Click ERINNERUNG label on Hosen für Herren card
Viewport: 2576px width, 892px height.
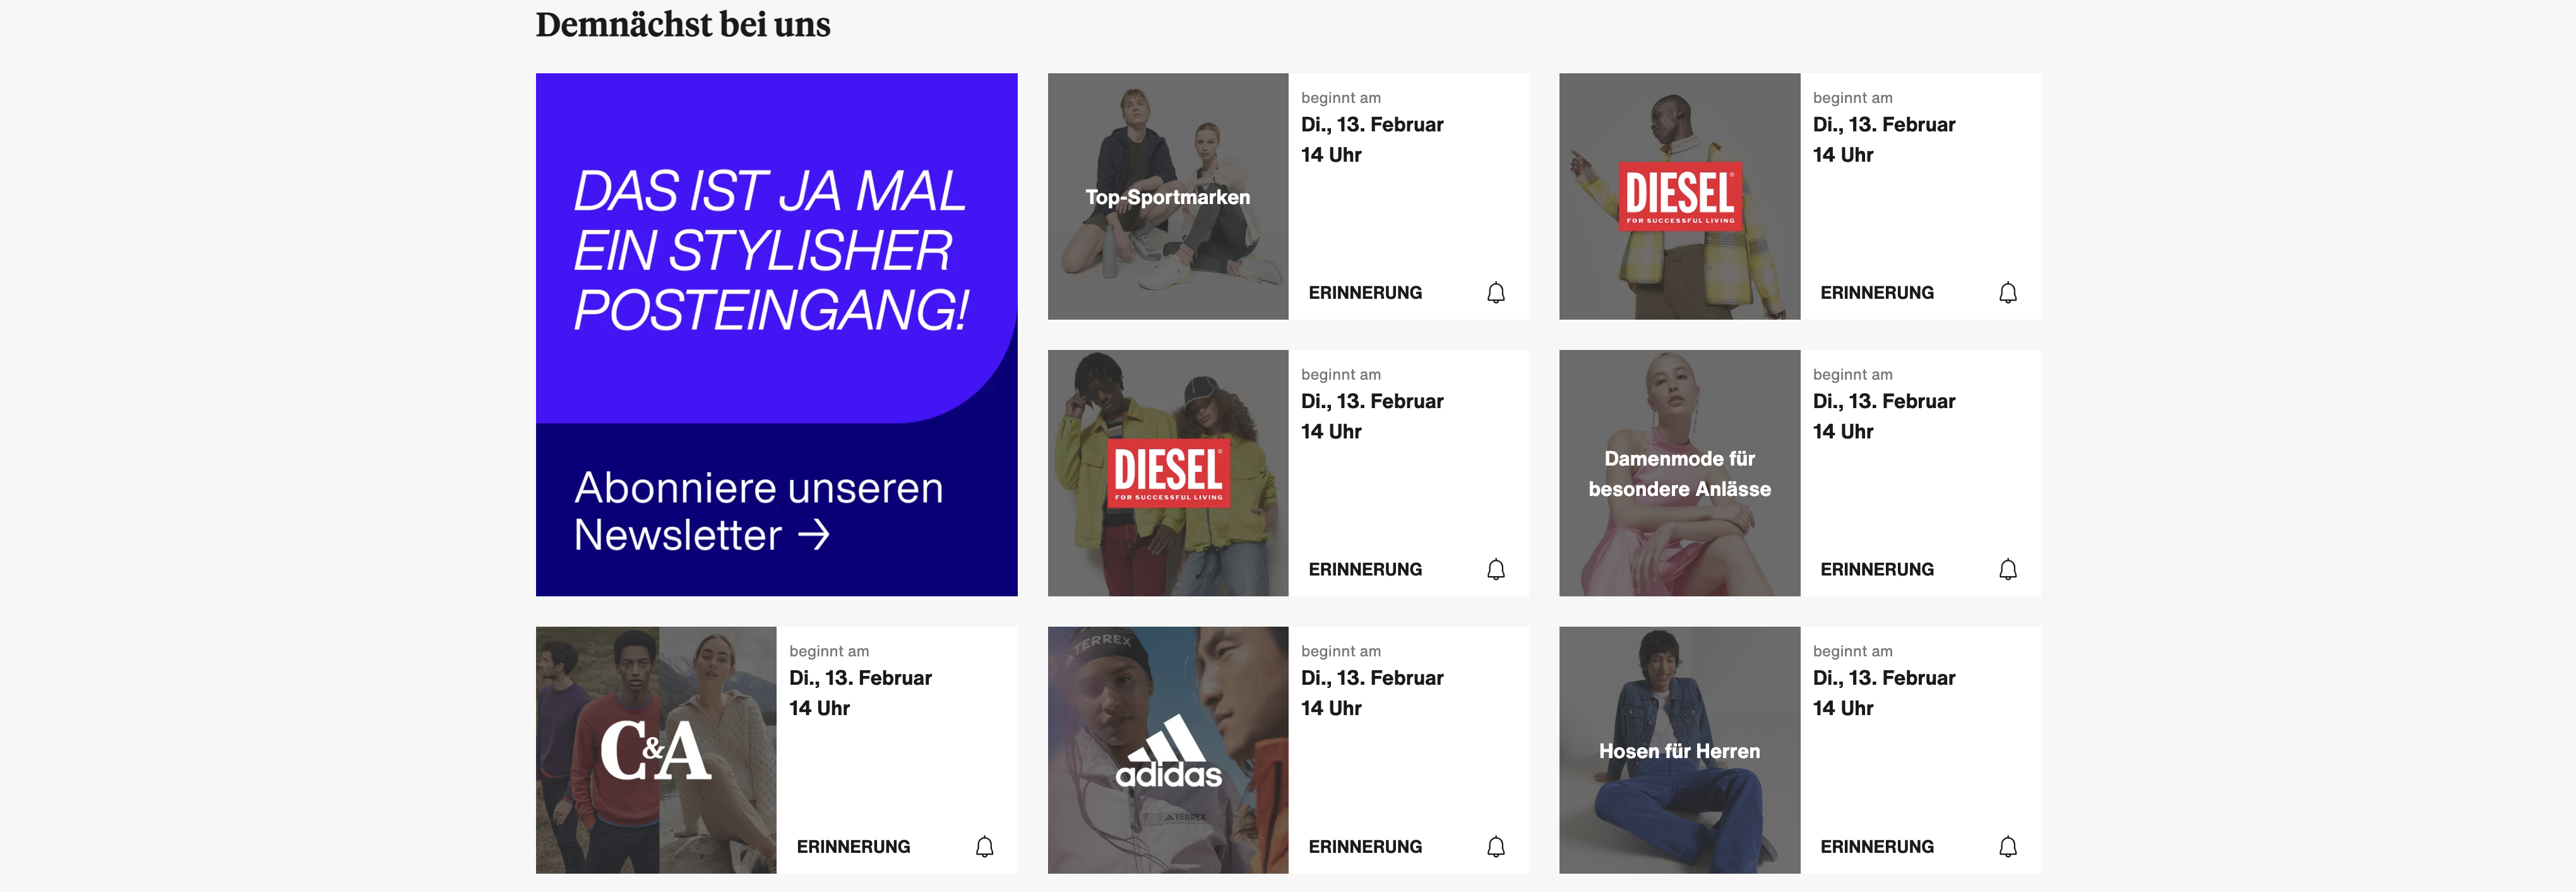pyautogui.click(x=1876, y=846)
